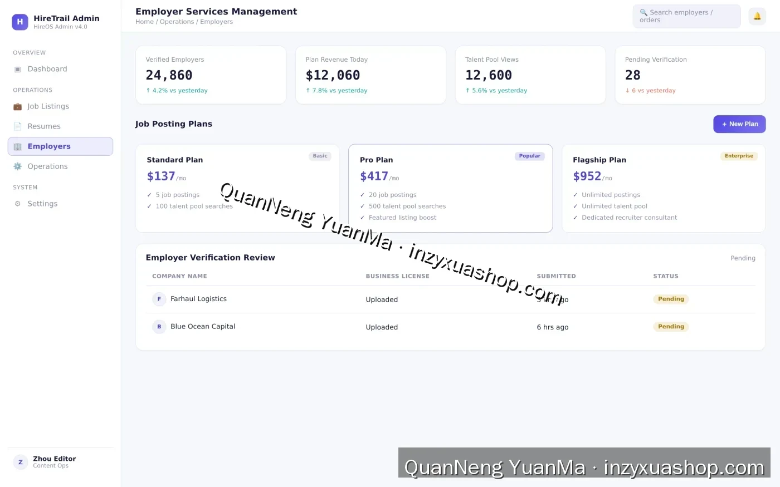Click the BUSINESS LICENSE column header
The image size is (780, 487).
click(397, 276)
